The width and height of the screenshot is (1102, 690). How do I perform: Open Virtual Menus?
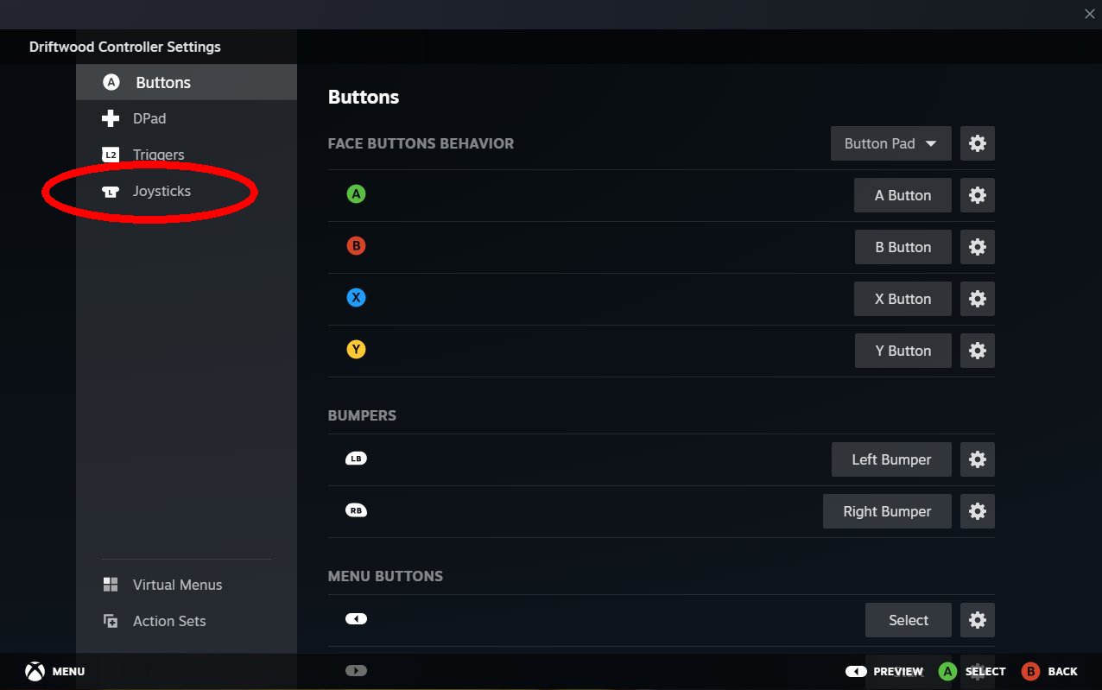177,585
